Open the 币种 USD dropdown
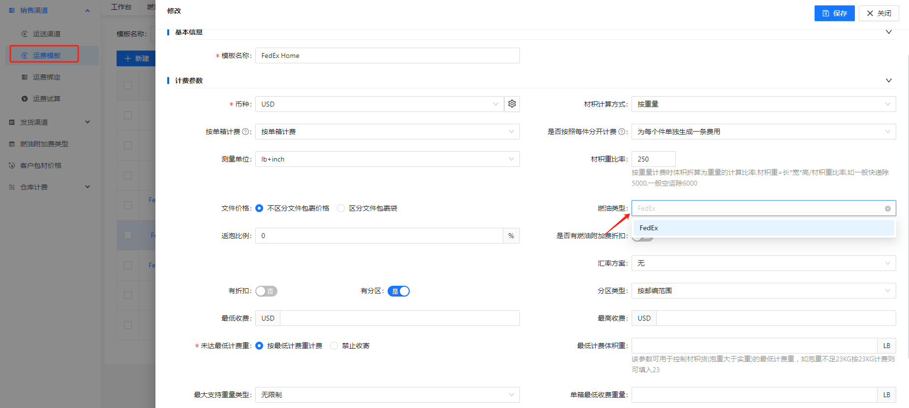 click(x=380, y=104)
